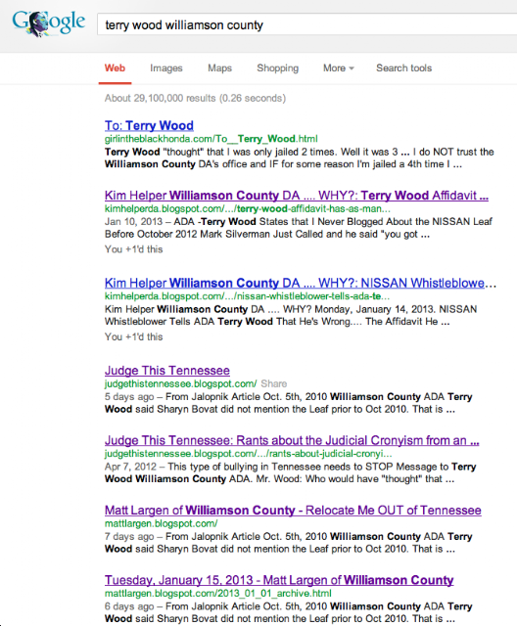Screen dimensions: 517x626
Task: Open 'Tuesday, January 15, 2013' result link
Action: (279, 580)
